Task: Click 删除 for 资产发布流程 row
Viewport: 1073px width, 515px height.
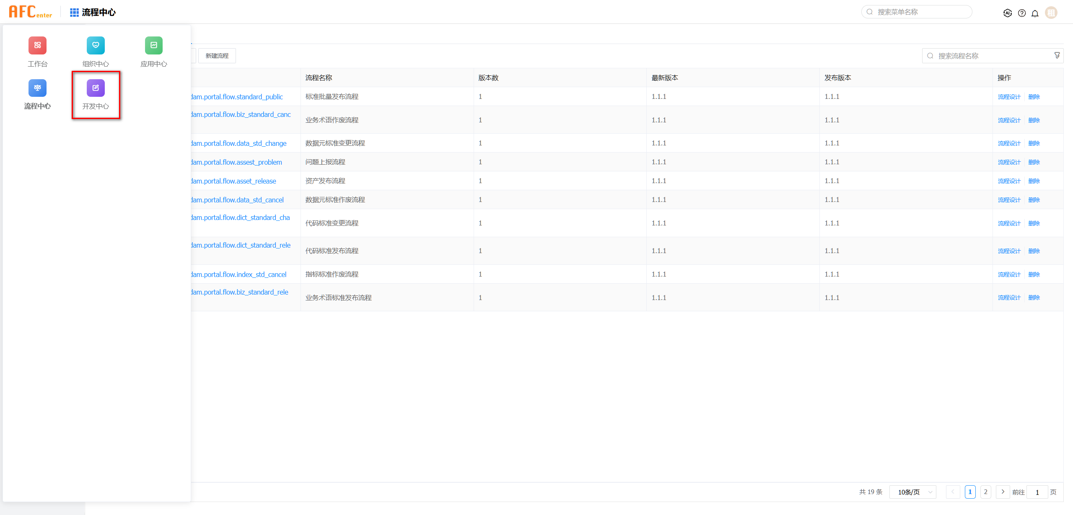Action: click(1034, 181)
